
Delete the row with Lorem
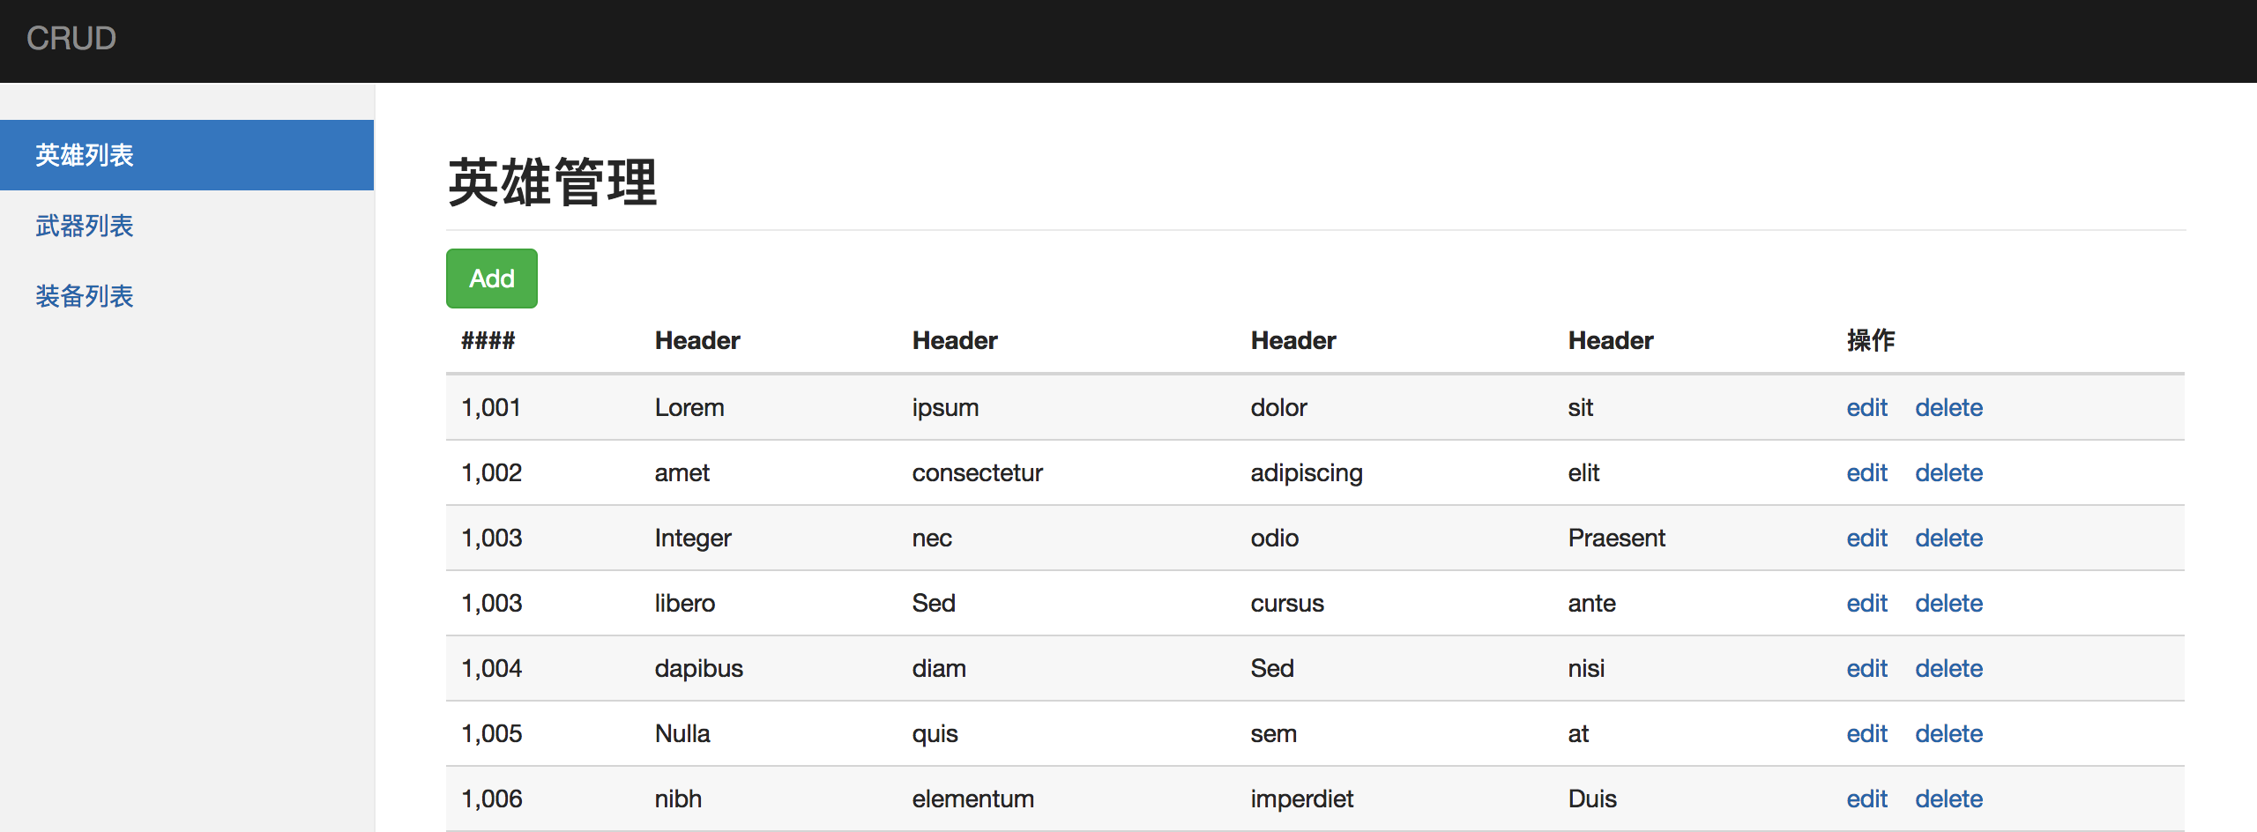(1948, 407)
